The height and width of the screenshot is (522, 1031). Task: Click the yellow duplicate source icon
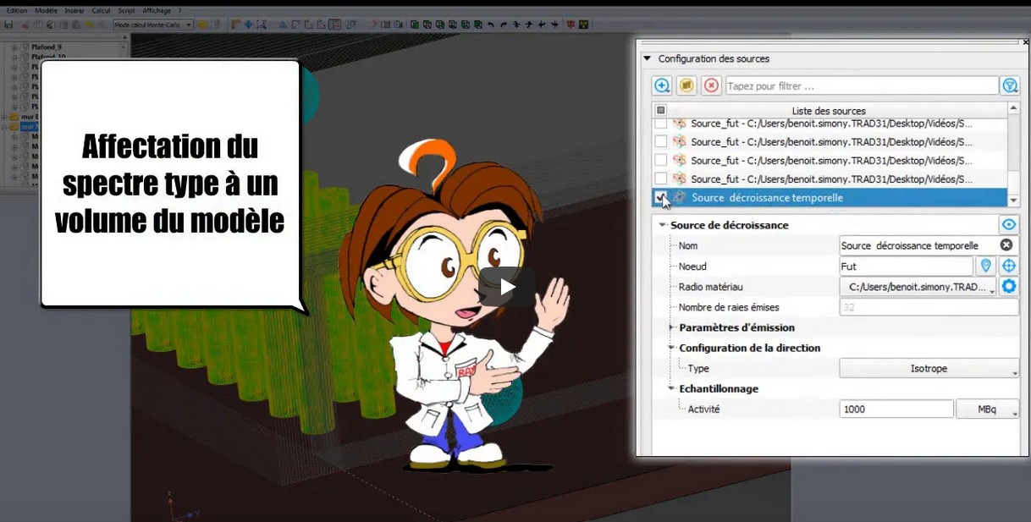click(x=686, y=85)
